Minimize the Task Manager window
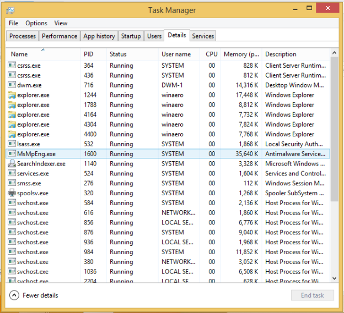This screenshot has height=313, width=344. (295, 9)
